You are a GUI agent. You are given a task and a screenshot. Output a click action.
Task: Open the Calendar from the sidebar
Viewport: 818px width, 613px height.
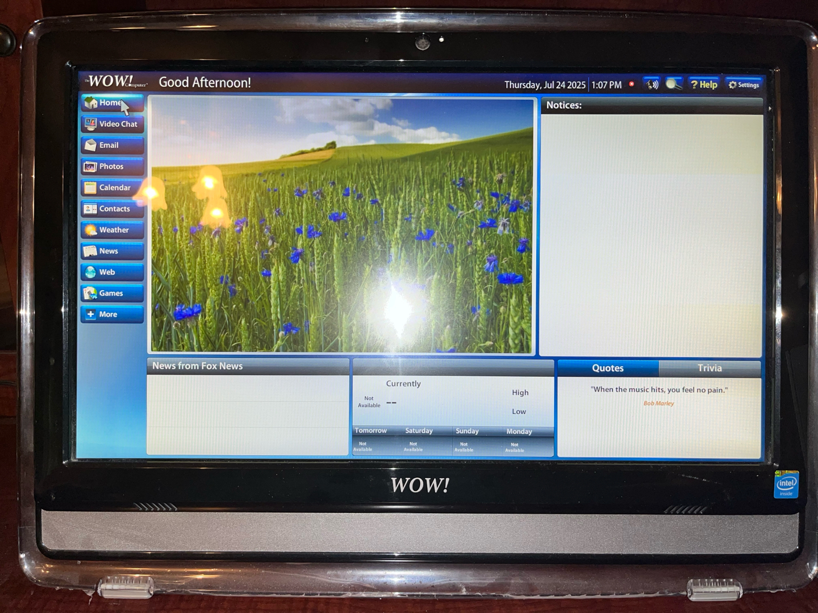112,188
